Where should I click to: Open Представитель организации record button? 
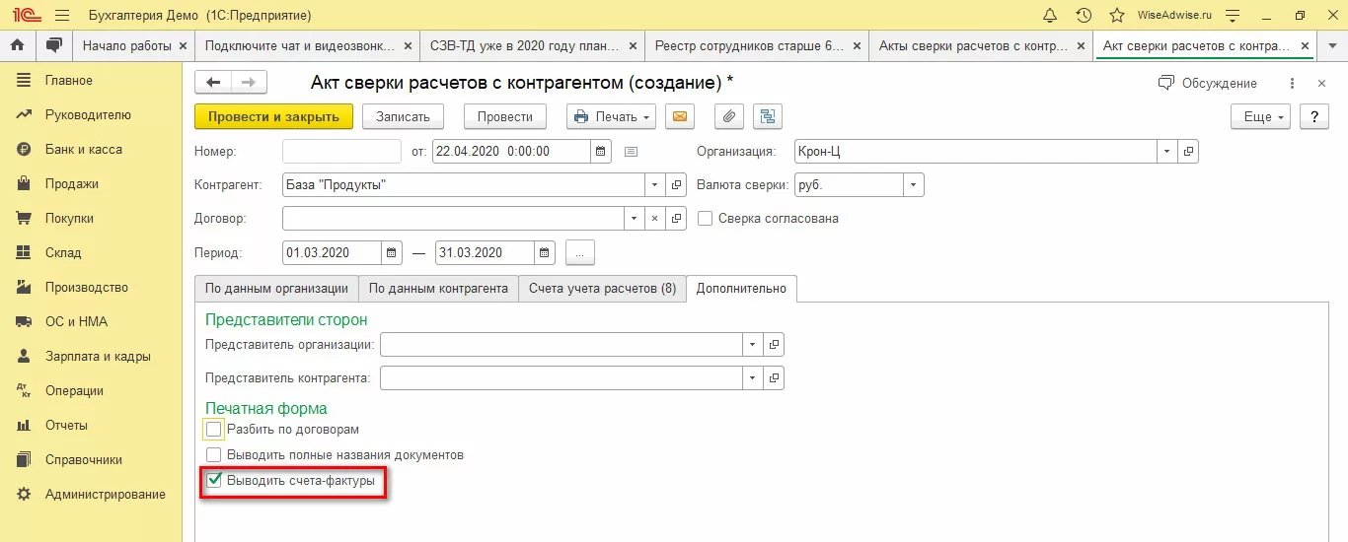775,344
